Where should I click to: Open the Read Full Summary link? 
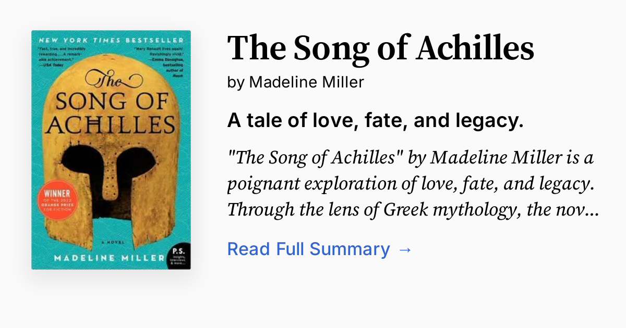[308, 249]
